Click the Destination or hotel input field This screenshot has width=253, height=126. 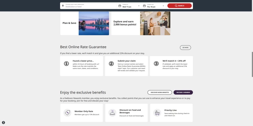89,6
